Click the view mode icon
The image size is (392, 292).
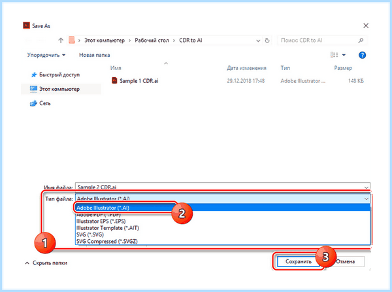[x=335, y=55]
